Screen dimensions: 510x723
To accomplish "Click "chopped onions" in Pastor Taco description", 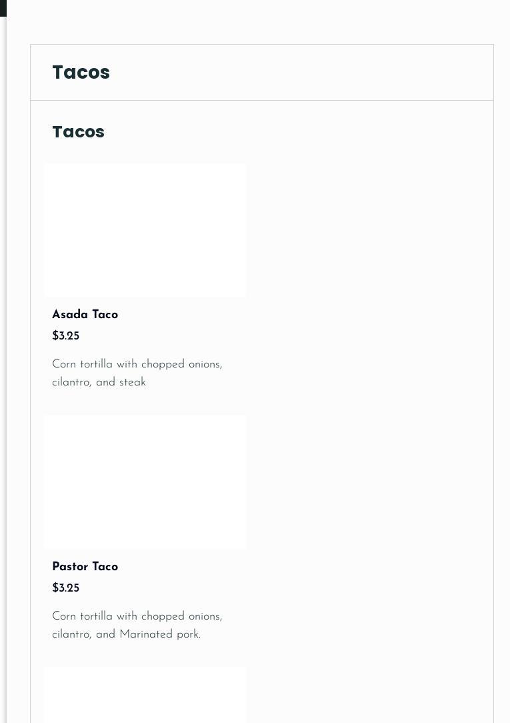I will [181, 617].
